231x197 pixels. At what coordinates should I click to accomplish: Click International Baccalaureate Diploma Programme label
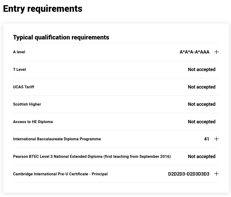[57, 139]
